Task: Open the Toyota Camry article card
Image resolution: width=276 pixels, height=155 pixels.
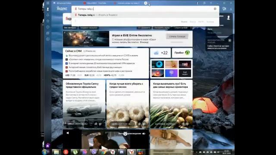Action: (84, 104)
